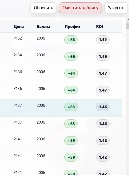129x175 pixels.
Task: Select the ₽134 price cell
Action: pos(18,55)
